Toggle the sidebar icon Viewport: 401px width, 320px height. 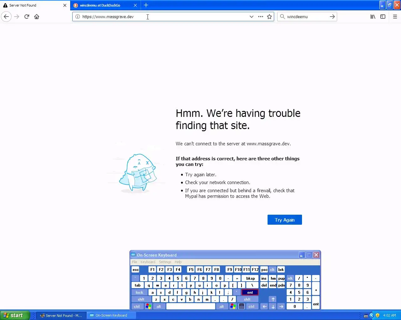(x=383, y=17)
